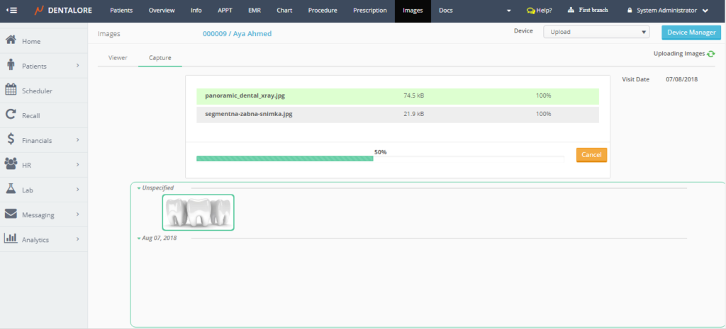The height and width of the screenshot is (329, 726).
Task: Click the Recall circular arrow icon
Action: [x=11, y=115]
